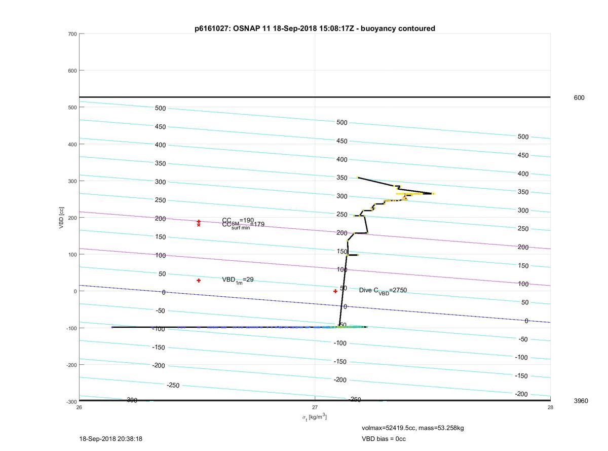
Task: Click the 'CC SM=190' annotation
Action: pyautogui.click(x=238, y=220)
